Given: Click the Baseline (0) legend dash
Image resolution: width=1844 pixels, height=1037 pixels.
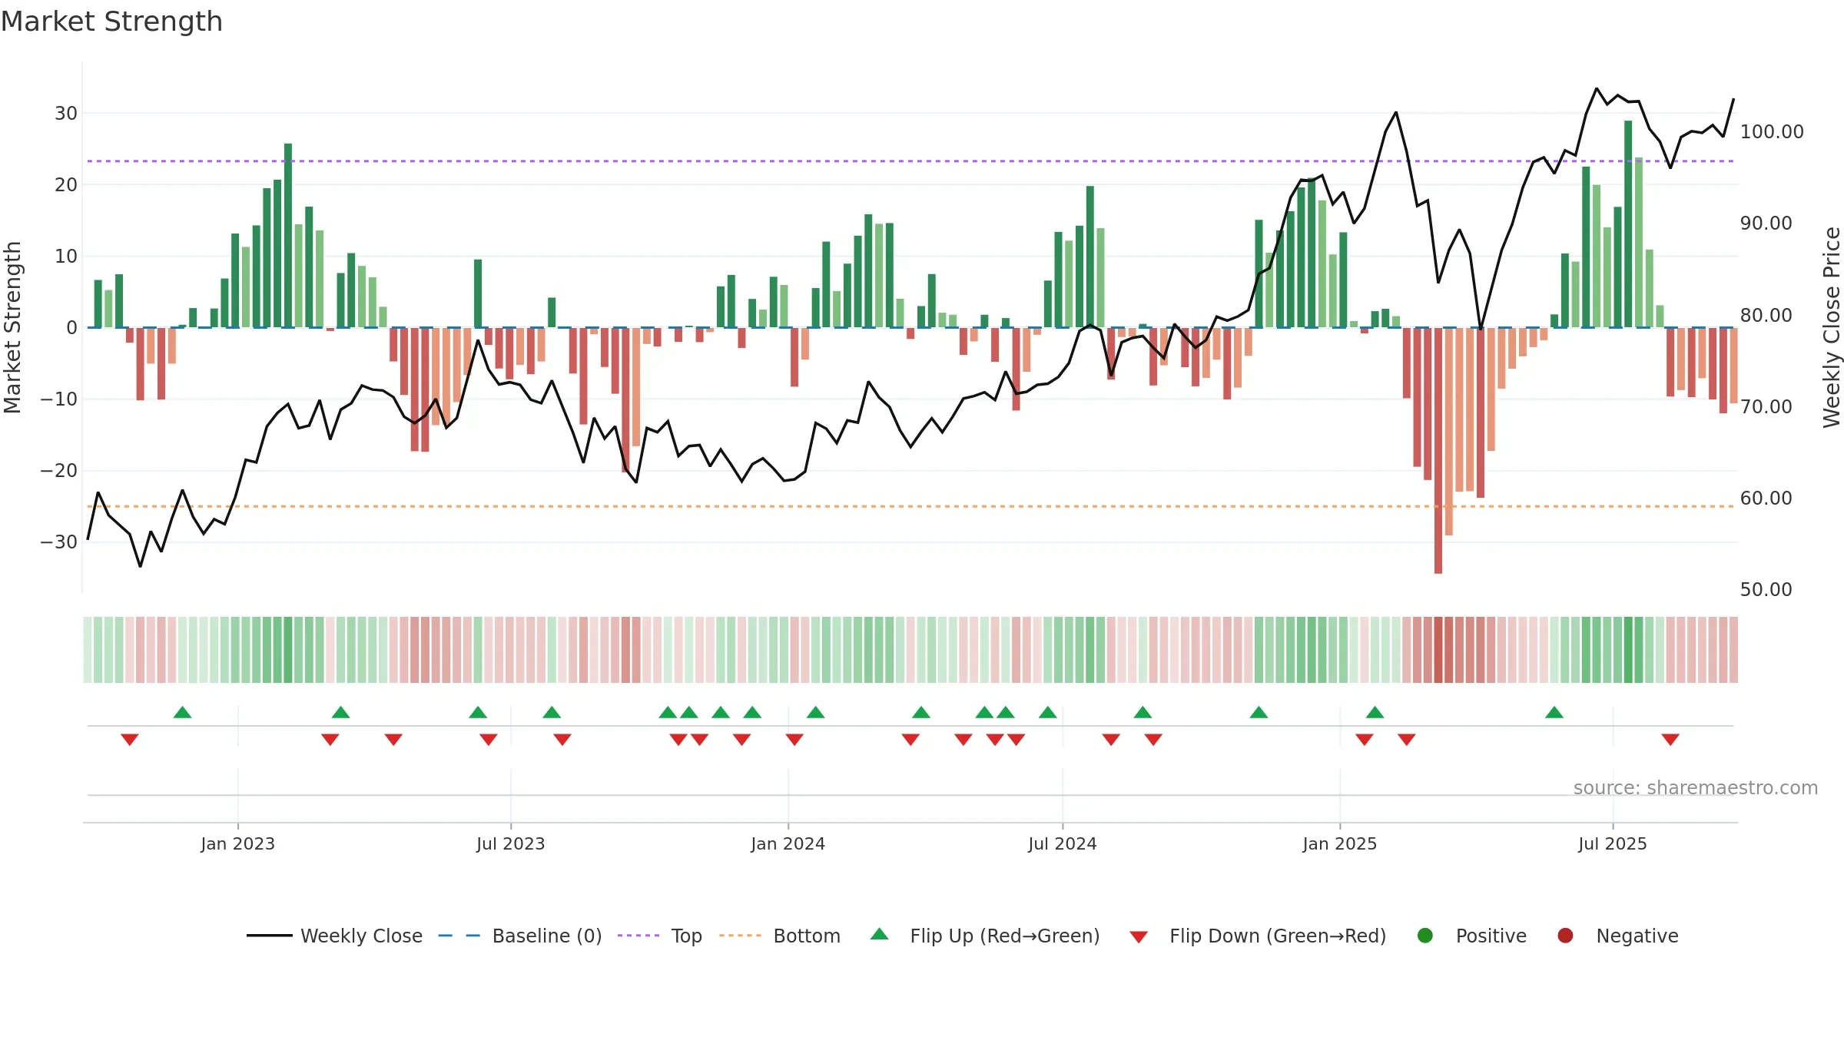Looking at the screenshot, I should [459, 936].
